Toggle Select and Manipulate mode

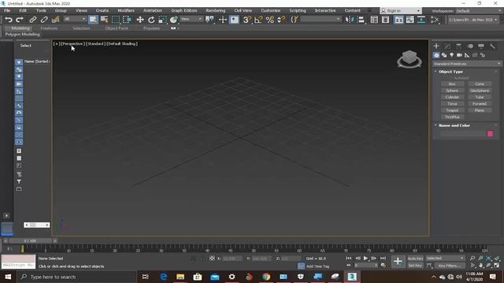point(222,20)
